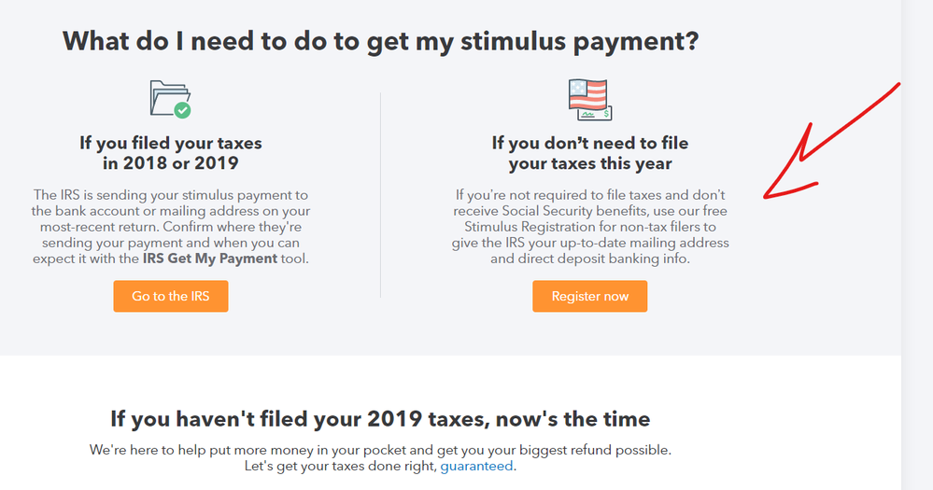Click the paragraph about most-recent return
The height and width of the screenshot is (490, 933).
click(x=171, y=227)
